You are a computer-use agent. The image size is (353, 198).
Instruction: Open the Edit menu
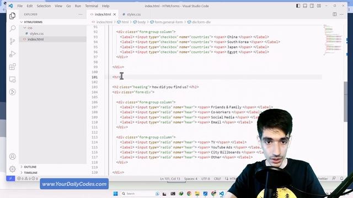[x=29, y=6]
